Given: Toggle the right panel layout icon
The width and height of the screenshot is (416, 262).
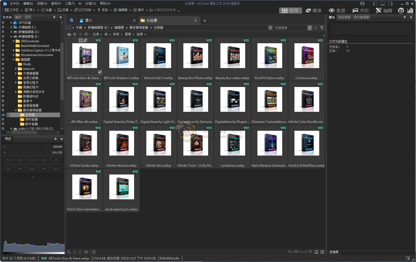Looking at the screenshot, I should tap(390, 4).
